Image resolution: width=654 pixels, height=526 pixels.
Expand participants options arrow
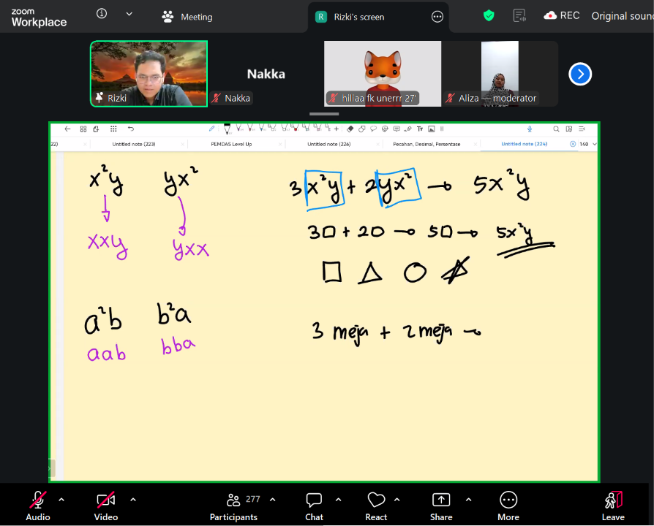coord(273,500)
